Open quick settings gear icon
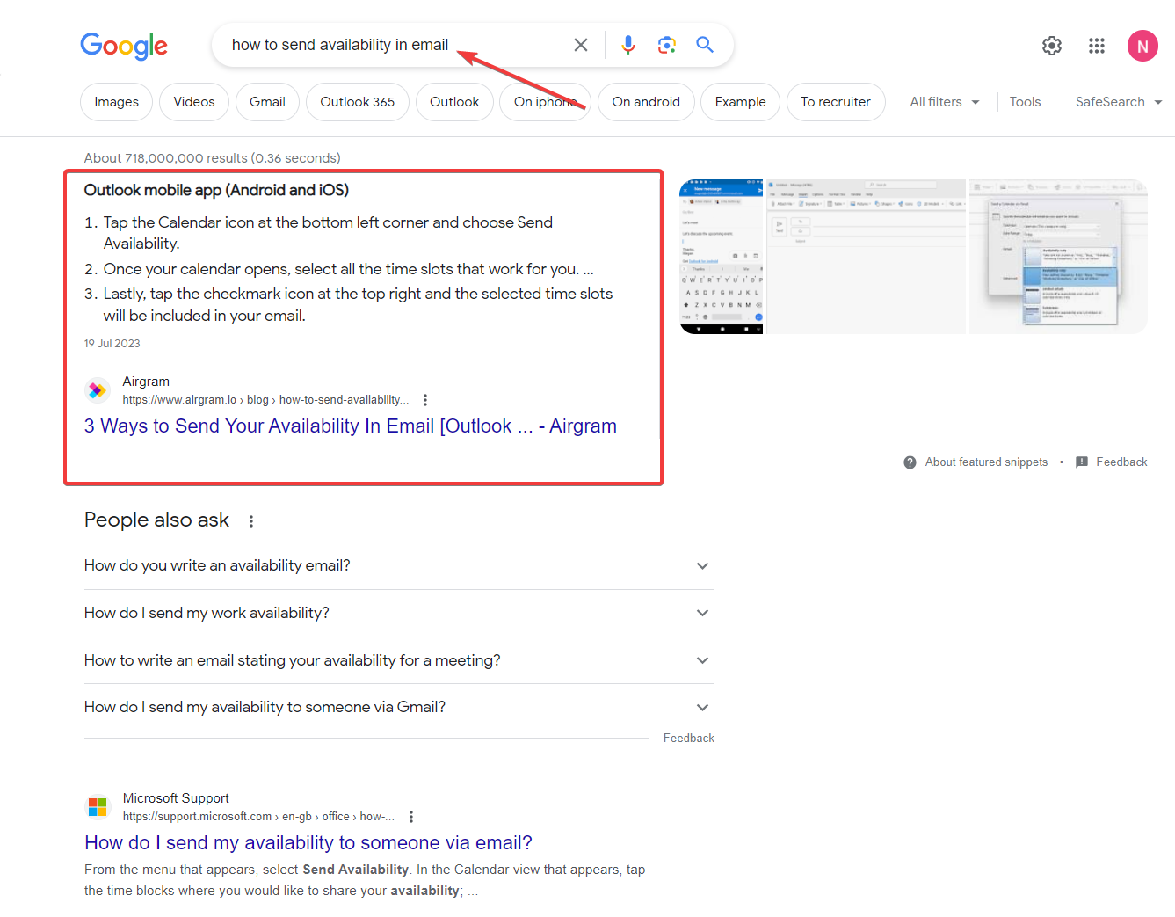 click(x=1052, y=46)
